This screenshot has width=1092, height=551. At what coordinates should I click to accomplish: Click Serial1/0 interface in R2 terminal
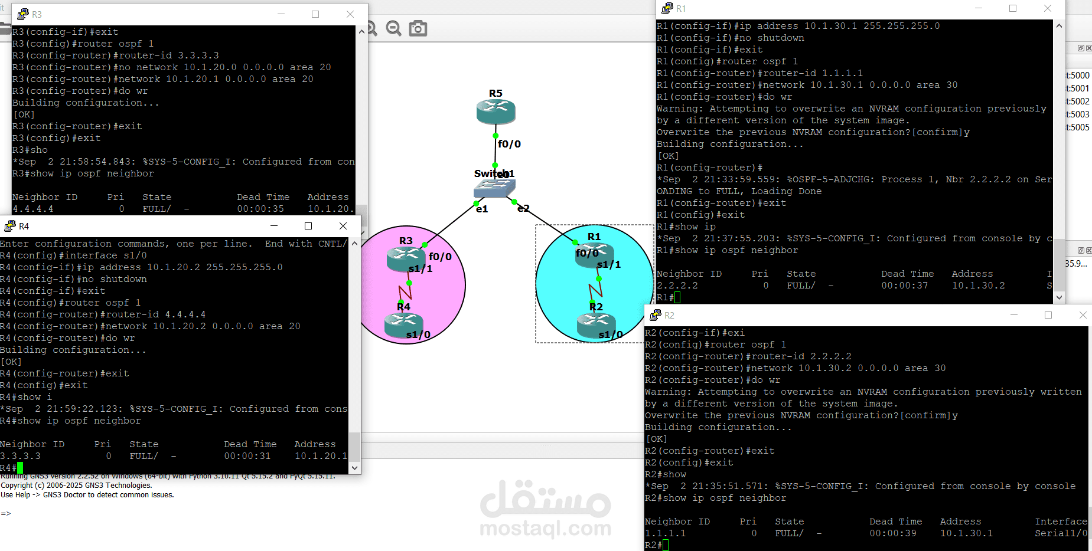[x=1061, y=533]
